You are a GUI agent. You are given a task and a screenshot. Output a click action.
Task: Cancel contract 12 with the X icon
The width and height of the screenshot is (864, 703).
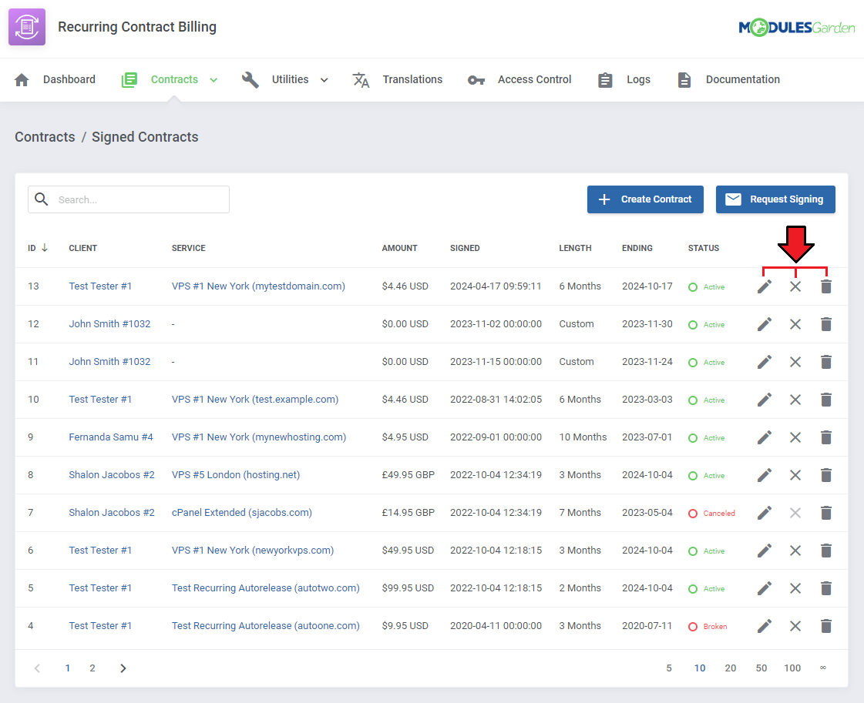pyautogui.click(x=795, y=324)
